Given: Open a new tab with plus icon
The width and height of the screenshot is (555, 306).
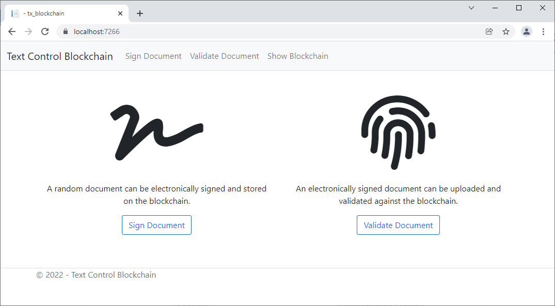Looking at the screenshot, I should (x=140, y=13).
